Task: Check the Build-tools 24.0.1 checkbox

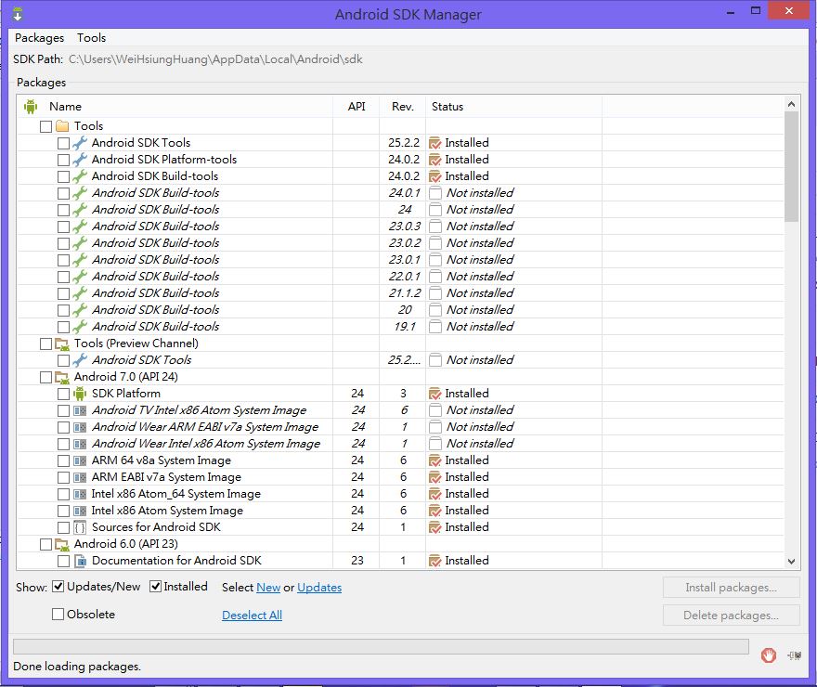Action: [x=63, y=193]
